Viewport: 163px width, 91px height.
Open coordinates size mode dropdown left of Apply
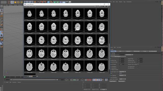(x=95, y=89)
